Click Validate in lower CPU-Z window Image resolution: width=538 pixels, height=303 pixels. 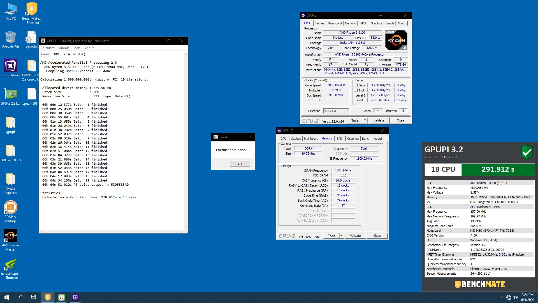[355, 236]
